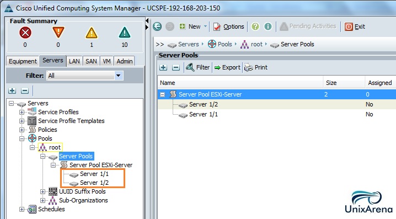Image resolution: width=396 pixels, height=219 pixels.
Task: Click the Exit button
Action: pos(355,26)
